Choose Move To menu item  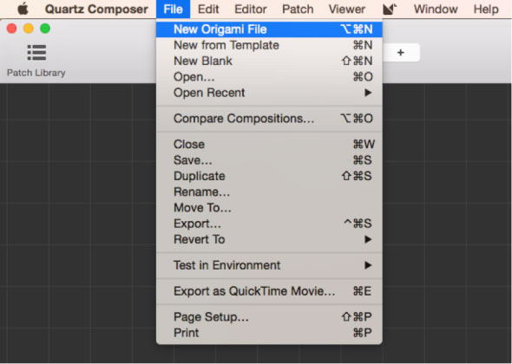pyautogui.click(x=269, y=208)
